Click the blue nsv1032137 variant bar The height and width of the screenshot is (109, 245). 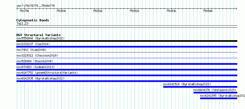127,47
